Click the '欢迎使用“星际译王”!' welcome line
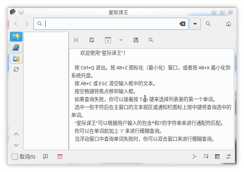The image size is (244, 172). [x=103, y=53]
